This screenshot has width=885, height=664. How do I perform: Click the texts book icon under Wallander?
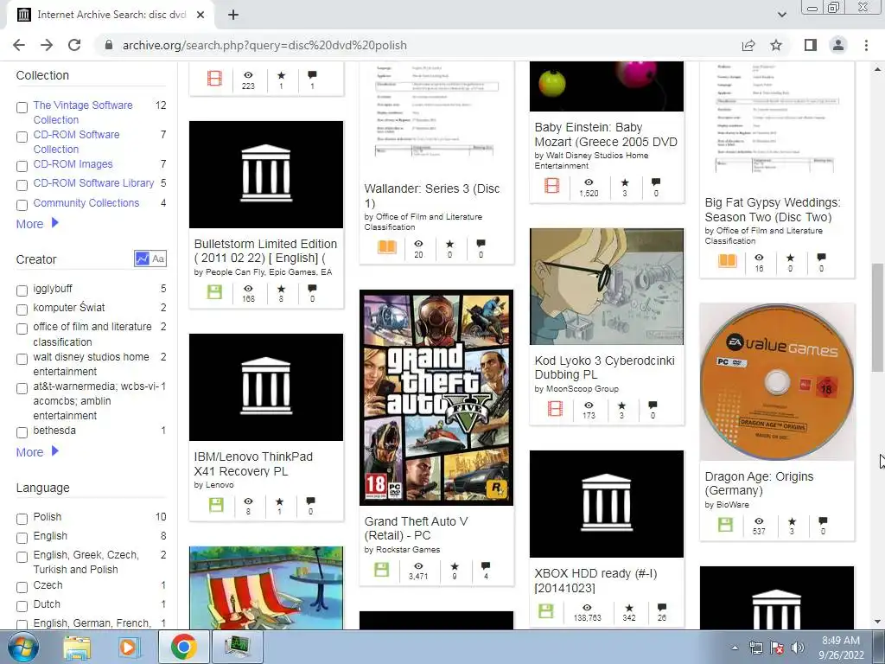(x=387, y=247)
